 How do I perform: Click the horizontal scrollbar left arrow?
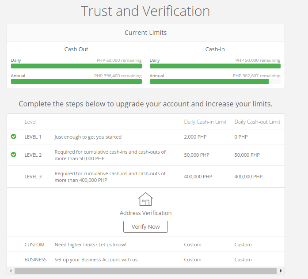tap(10, 271)
